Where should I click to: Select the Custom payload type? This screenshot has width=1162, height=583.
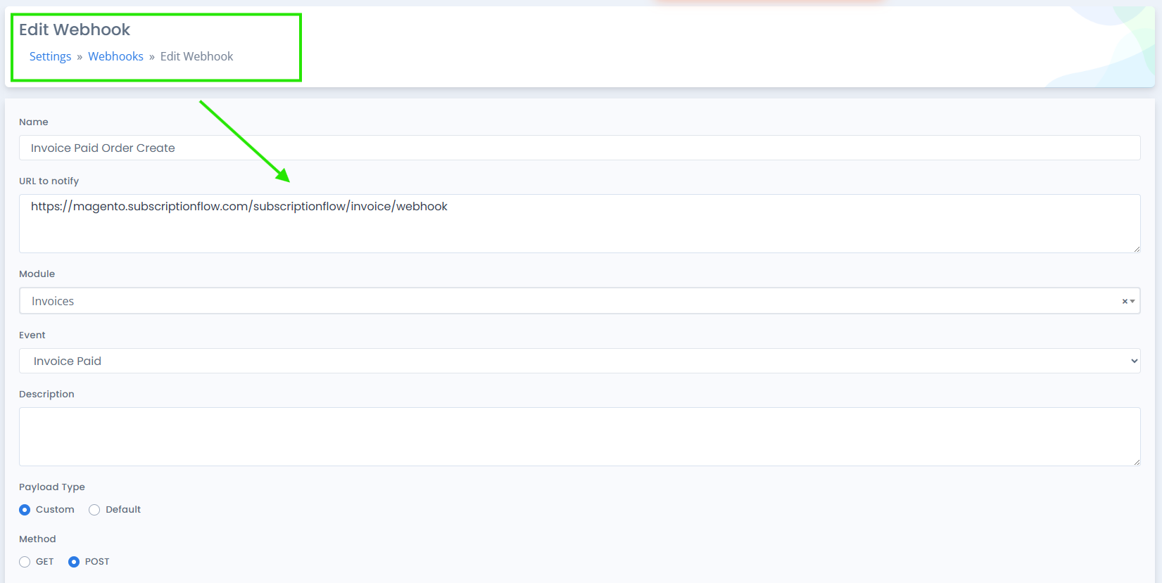click(x=25, y=510)
